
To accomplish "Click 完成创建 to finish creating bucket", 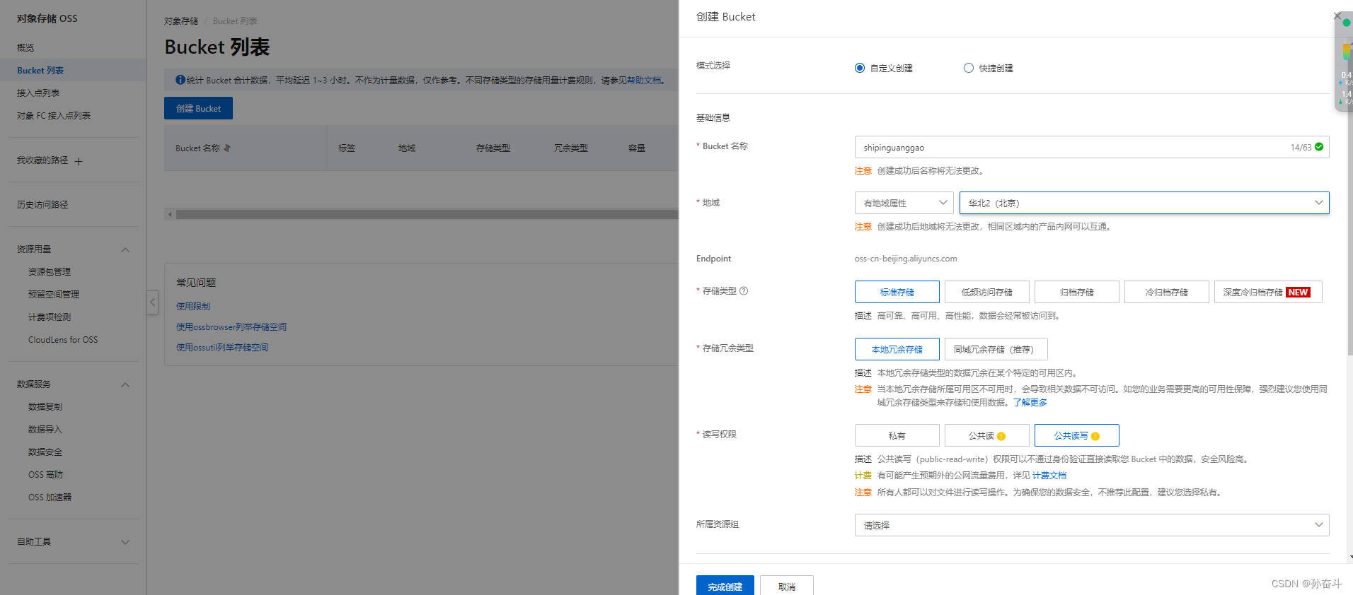I will pos(725,587).
